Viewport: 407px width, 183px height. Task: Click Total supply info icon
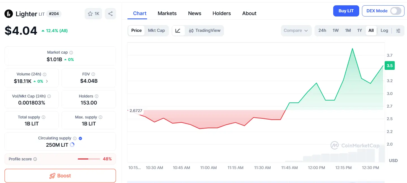(x=44, y=117)
